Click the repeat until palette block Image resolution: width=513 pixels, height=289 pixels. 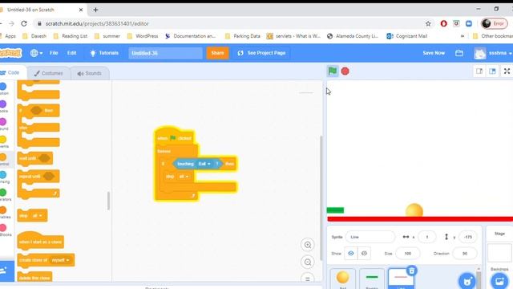[38, 177]
